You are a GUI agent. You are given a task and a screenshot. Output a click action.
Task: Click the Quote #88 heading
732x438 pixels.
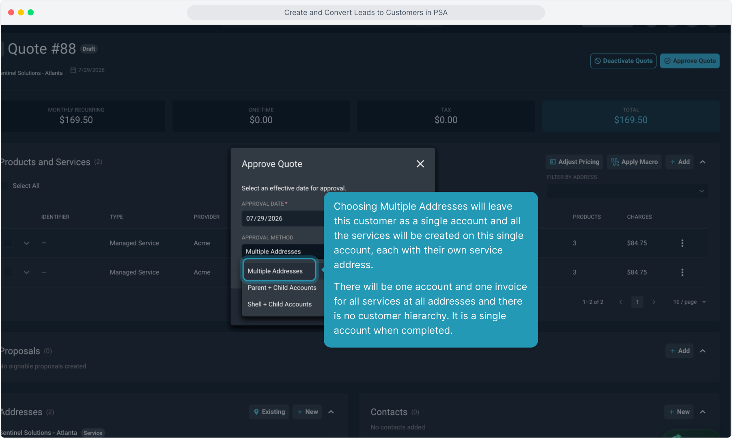click(x=42, y=49)
